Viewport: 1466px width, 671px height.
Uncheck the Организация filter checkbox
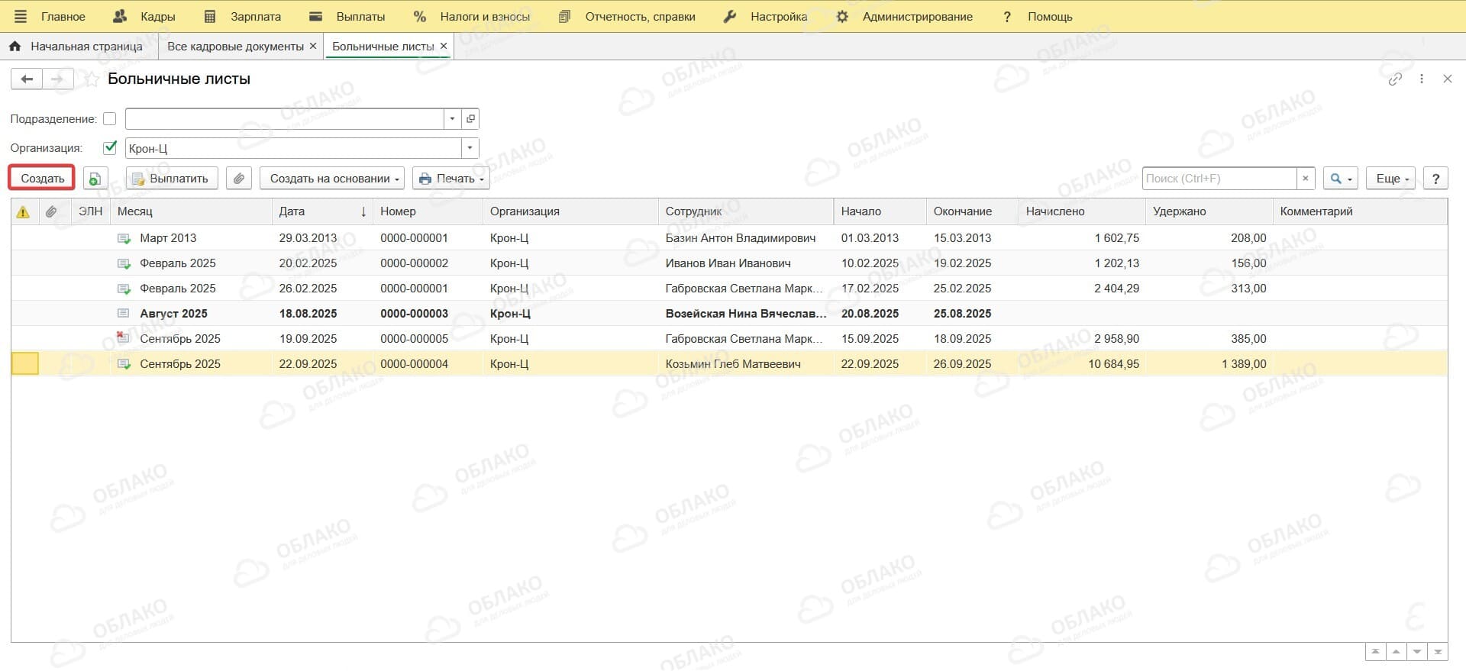click(110, 147)
